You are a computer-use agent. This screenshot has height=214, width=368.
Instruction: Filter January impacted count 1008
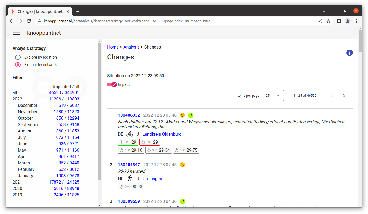point(61,176)
